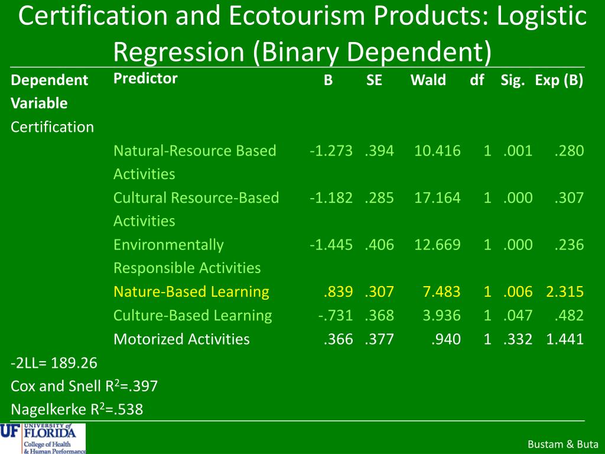The image size is (605, 454).
Task: Click the Wald value 3.936
Action: coord(441,316)
